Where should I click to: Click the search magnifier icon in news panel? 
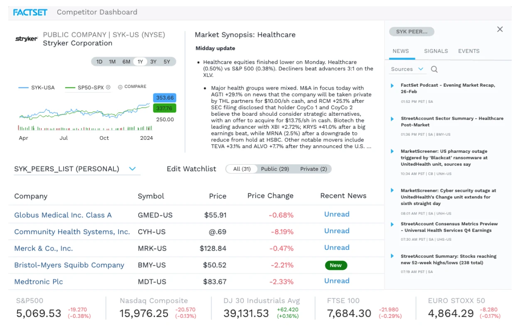click(434, 69)
